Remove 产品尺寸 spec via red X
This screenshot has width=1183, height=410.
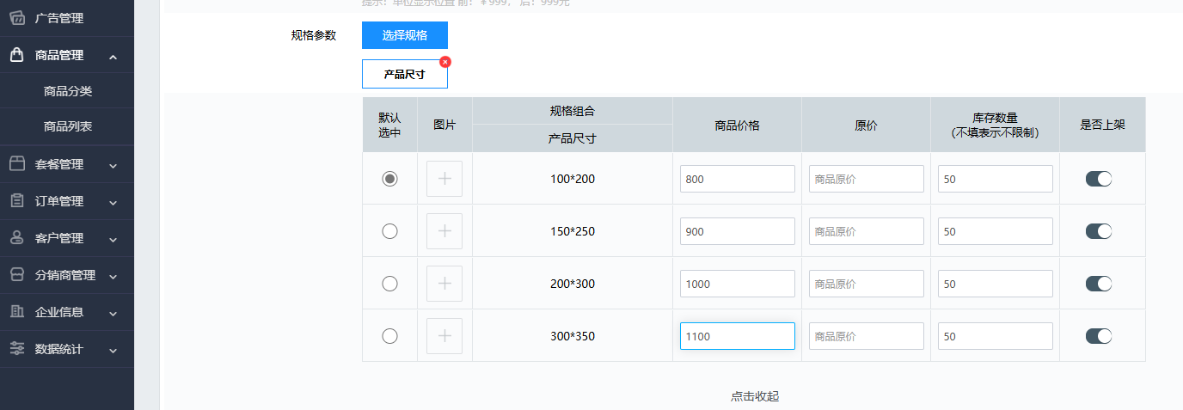445,62
